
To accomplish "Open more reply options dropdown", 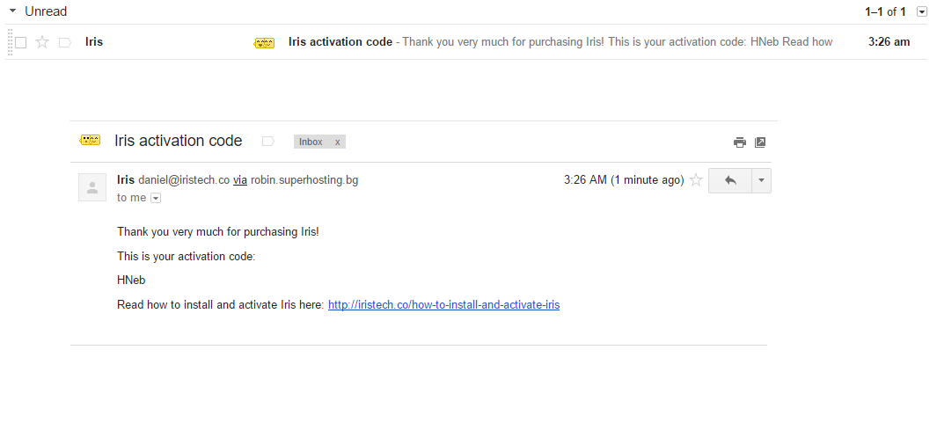I will coord(761,180).
